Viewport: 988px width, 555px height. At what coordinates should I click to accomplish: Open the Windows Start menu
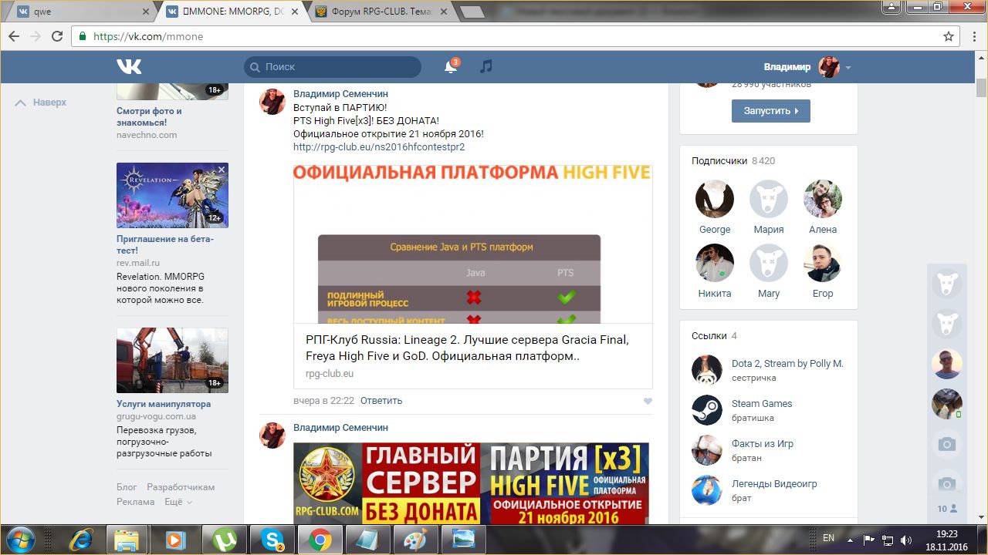click(21, 539)
